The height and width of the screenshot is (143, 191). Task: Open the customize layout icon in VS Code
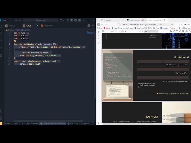(x=68, y=21)
